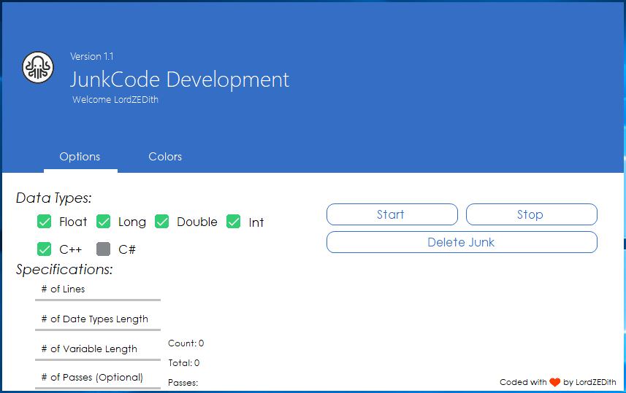Uncheck the Long data type checkbox
This screenshot has width=626, height=393.
(x=104, y=221)
